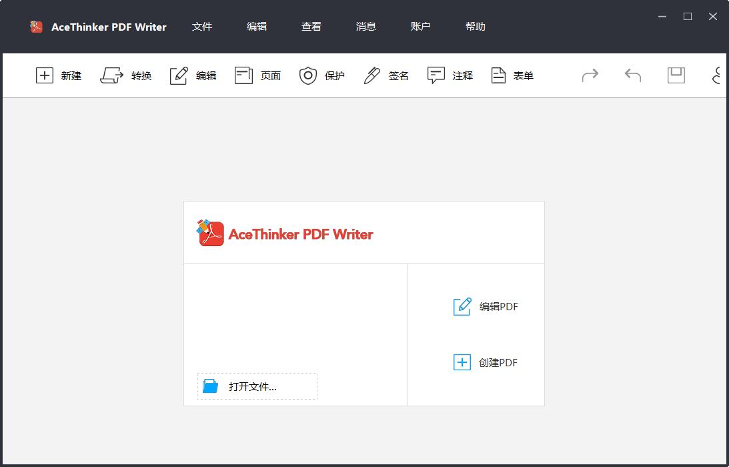729x467 pixels.
Task: Open the 编辑 menu
Action: point(257,27)
